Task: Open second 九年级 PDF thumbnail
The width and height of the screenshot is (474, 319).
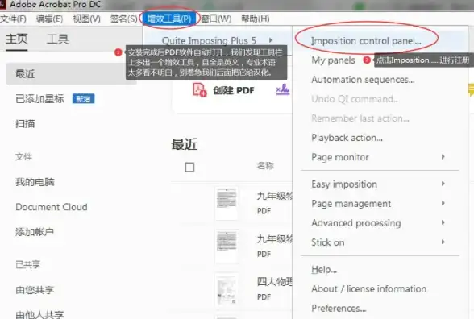Action: [x=227, y=246]
